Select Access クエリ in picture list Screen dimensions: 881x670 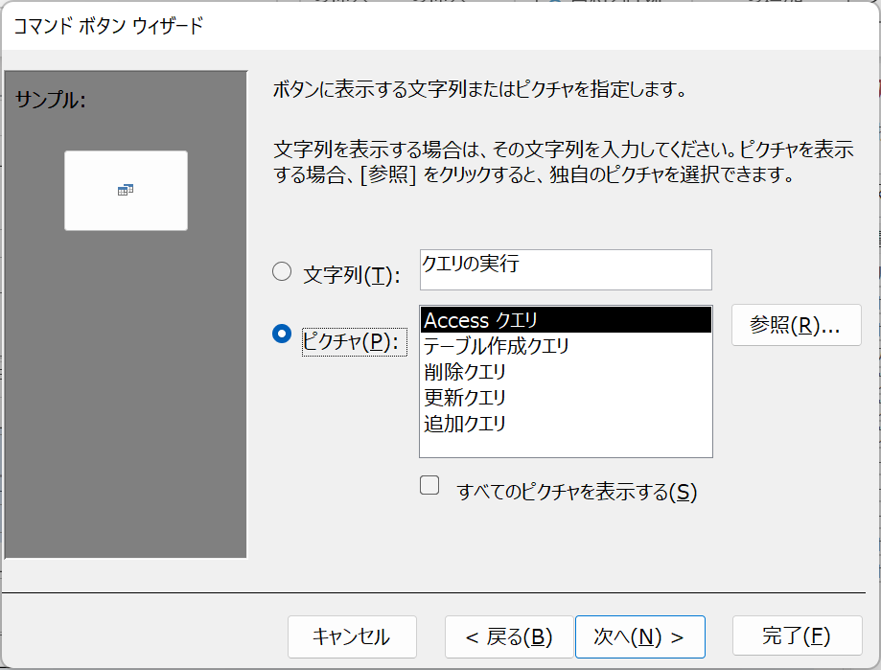pyautogui.click(x=566, y=320)
